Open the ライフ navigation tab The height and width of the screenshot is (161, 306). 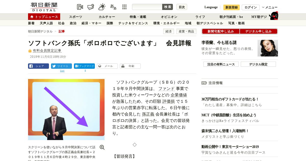point(200,17)
